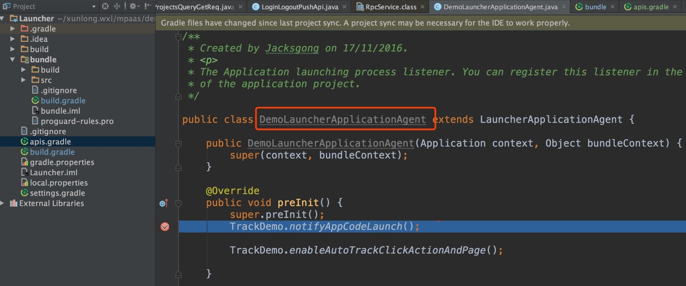Open settings.gradle file

pyautogui.click(x=57, y=193)
